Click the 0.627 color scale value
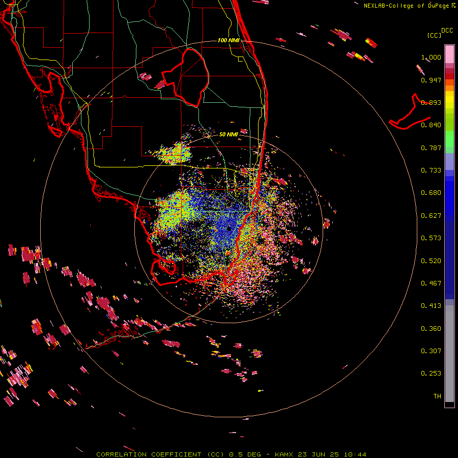 click(431, 216)
